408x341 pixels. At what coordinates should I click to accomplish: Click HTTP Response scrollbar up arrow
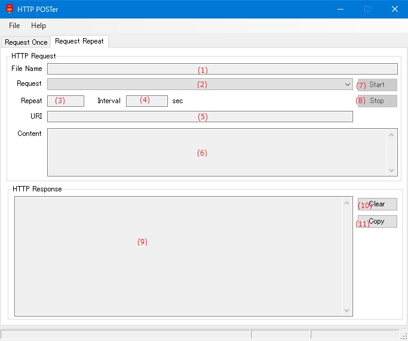point(346,203)
